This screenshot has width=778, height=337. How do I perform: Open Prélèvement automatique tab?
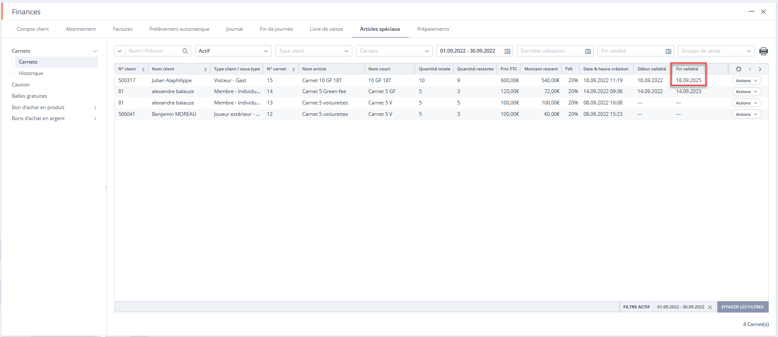179,29
